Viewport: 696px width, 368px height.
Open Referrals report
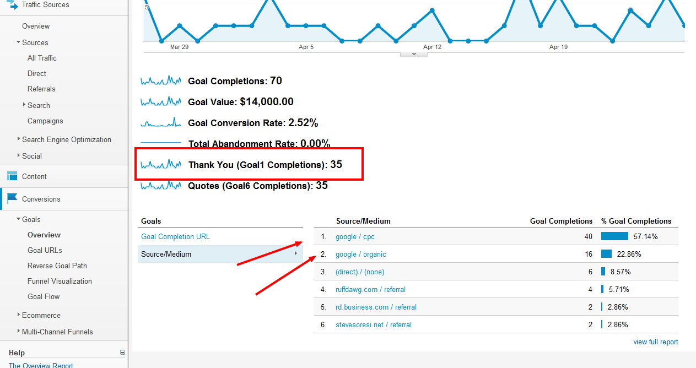[x=41, y=89]
